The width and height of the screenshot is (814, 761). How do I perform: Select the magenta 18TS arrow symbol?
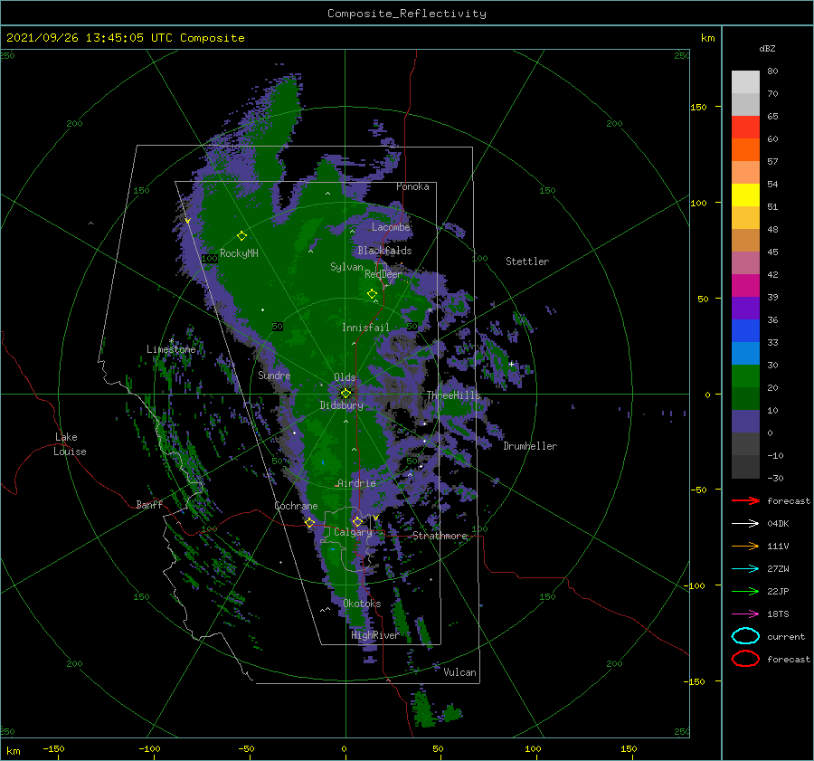pos(745,614)
